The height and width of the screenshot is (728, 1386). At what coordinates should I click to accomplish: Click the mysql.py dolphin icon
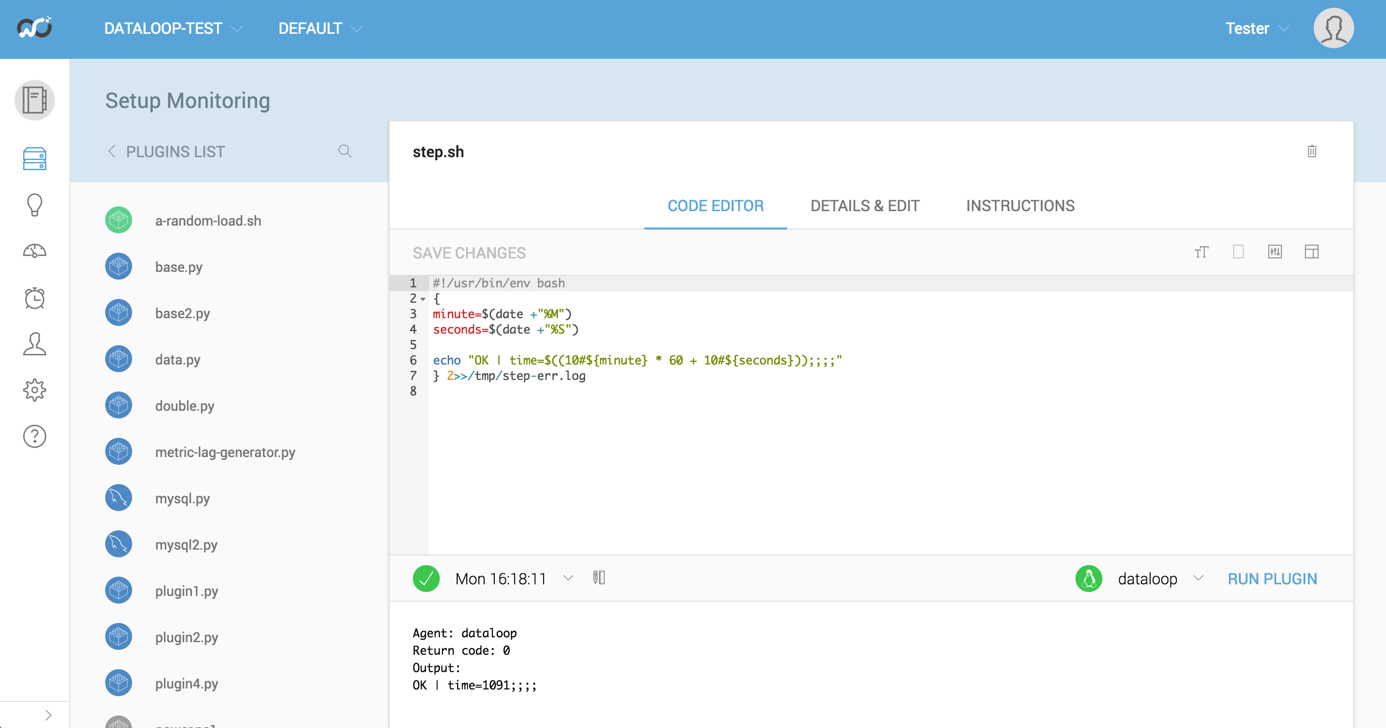pos(118,498)
